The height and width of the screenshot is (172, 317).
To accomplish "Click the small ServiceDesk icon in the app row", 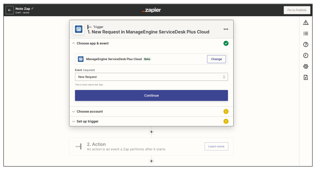I will point(81,59).
